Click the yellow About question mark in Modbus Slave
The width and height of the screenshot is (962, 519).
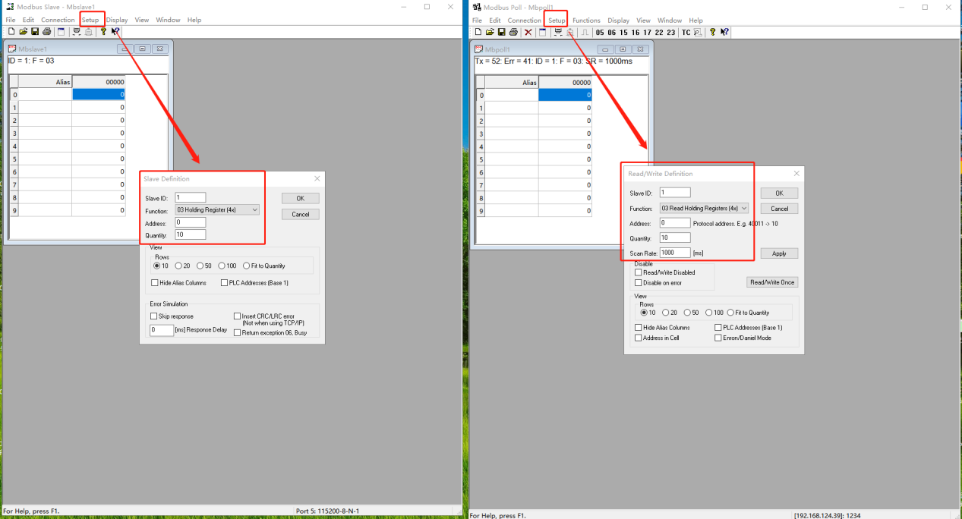[103, 32]
